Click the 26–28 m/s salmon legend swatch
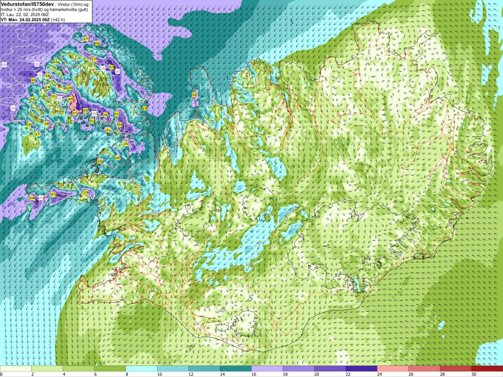The image size is (503, 377). click(424, 369)
